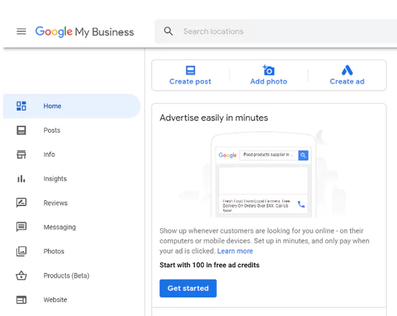Click the 'Food products supplier in' mockup text

coord(267,155)
